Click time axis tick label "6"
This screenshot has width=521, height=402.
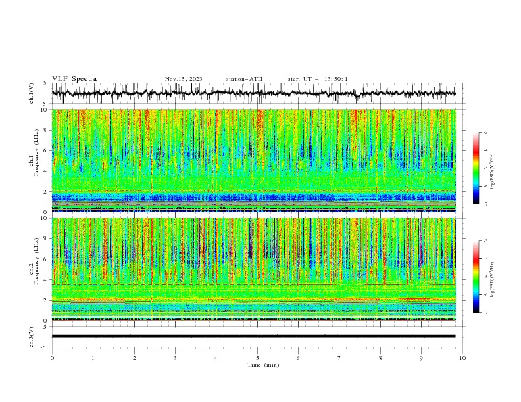pos(298,358)
